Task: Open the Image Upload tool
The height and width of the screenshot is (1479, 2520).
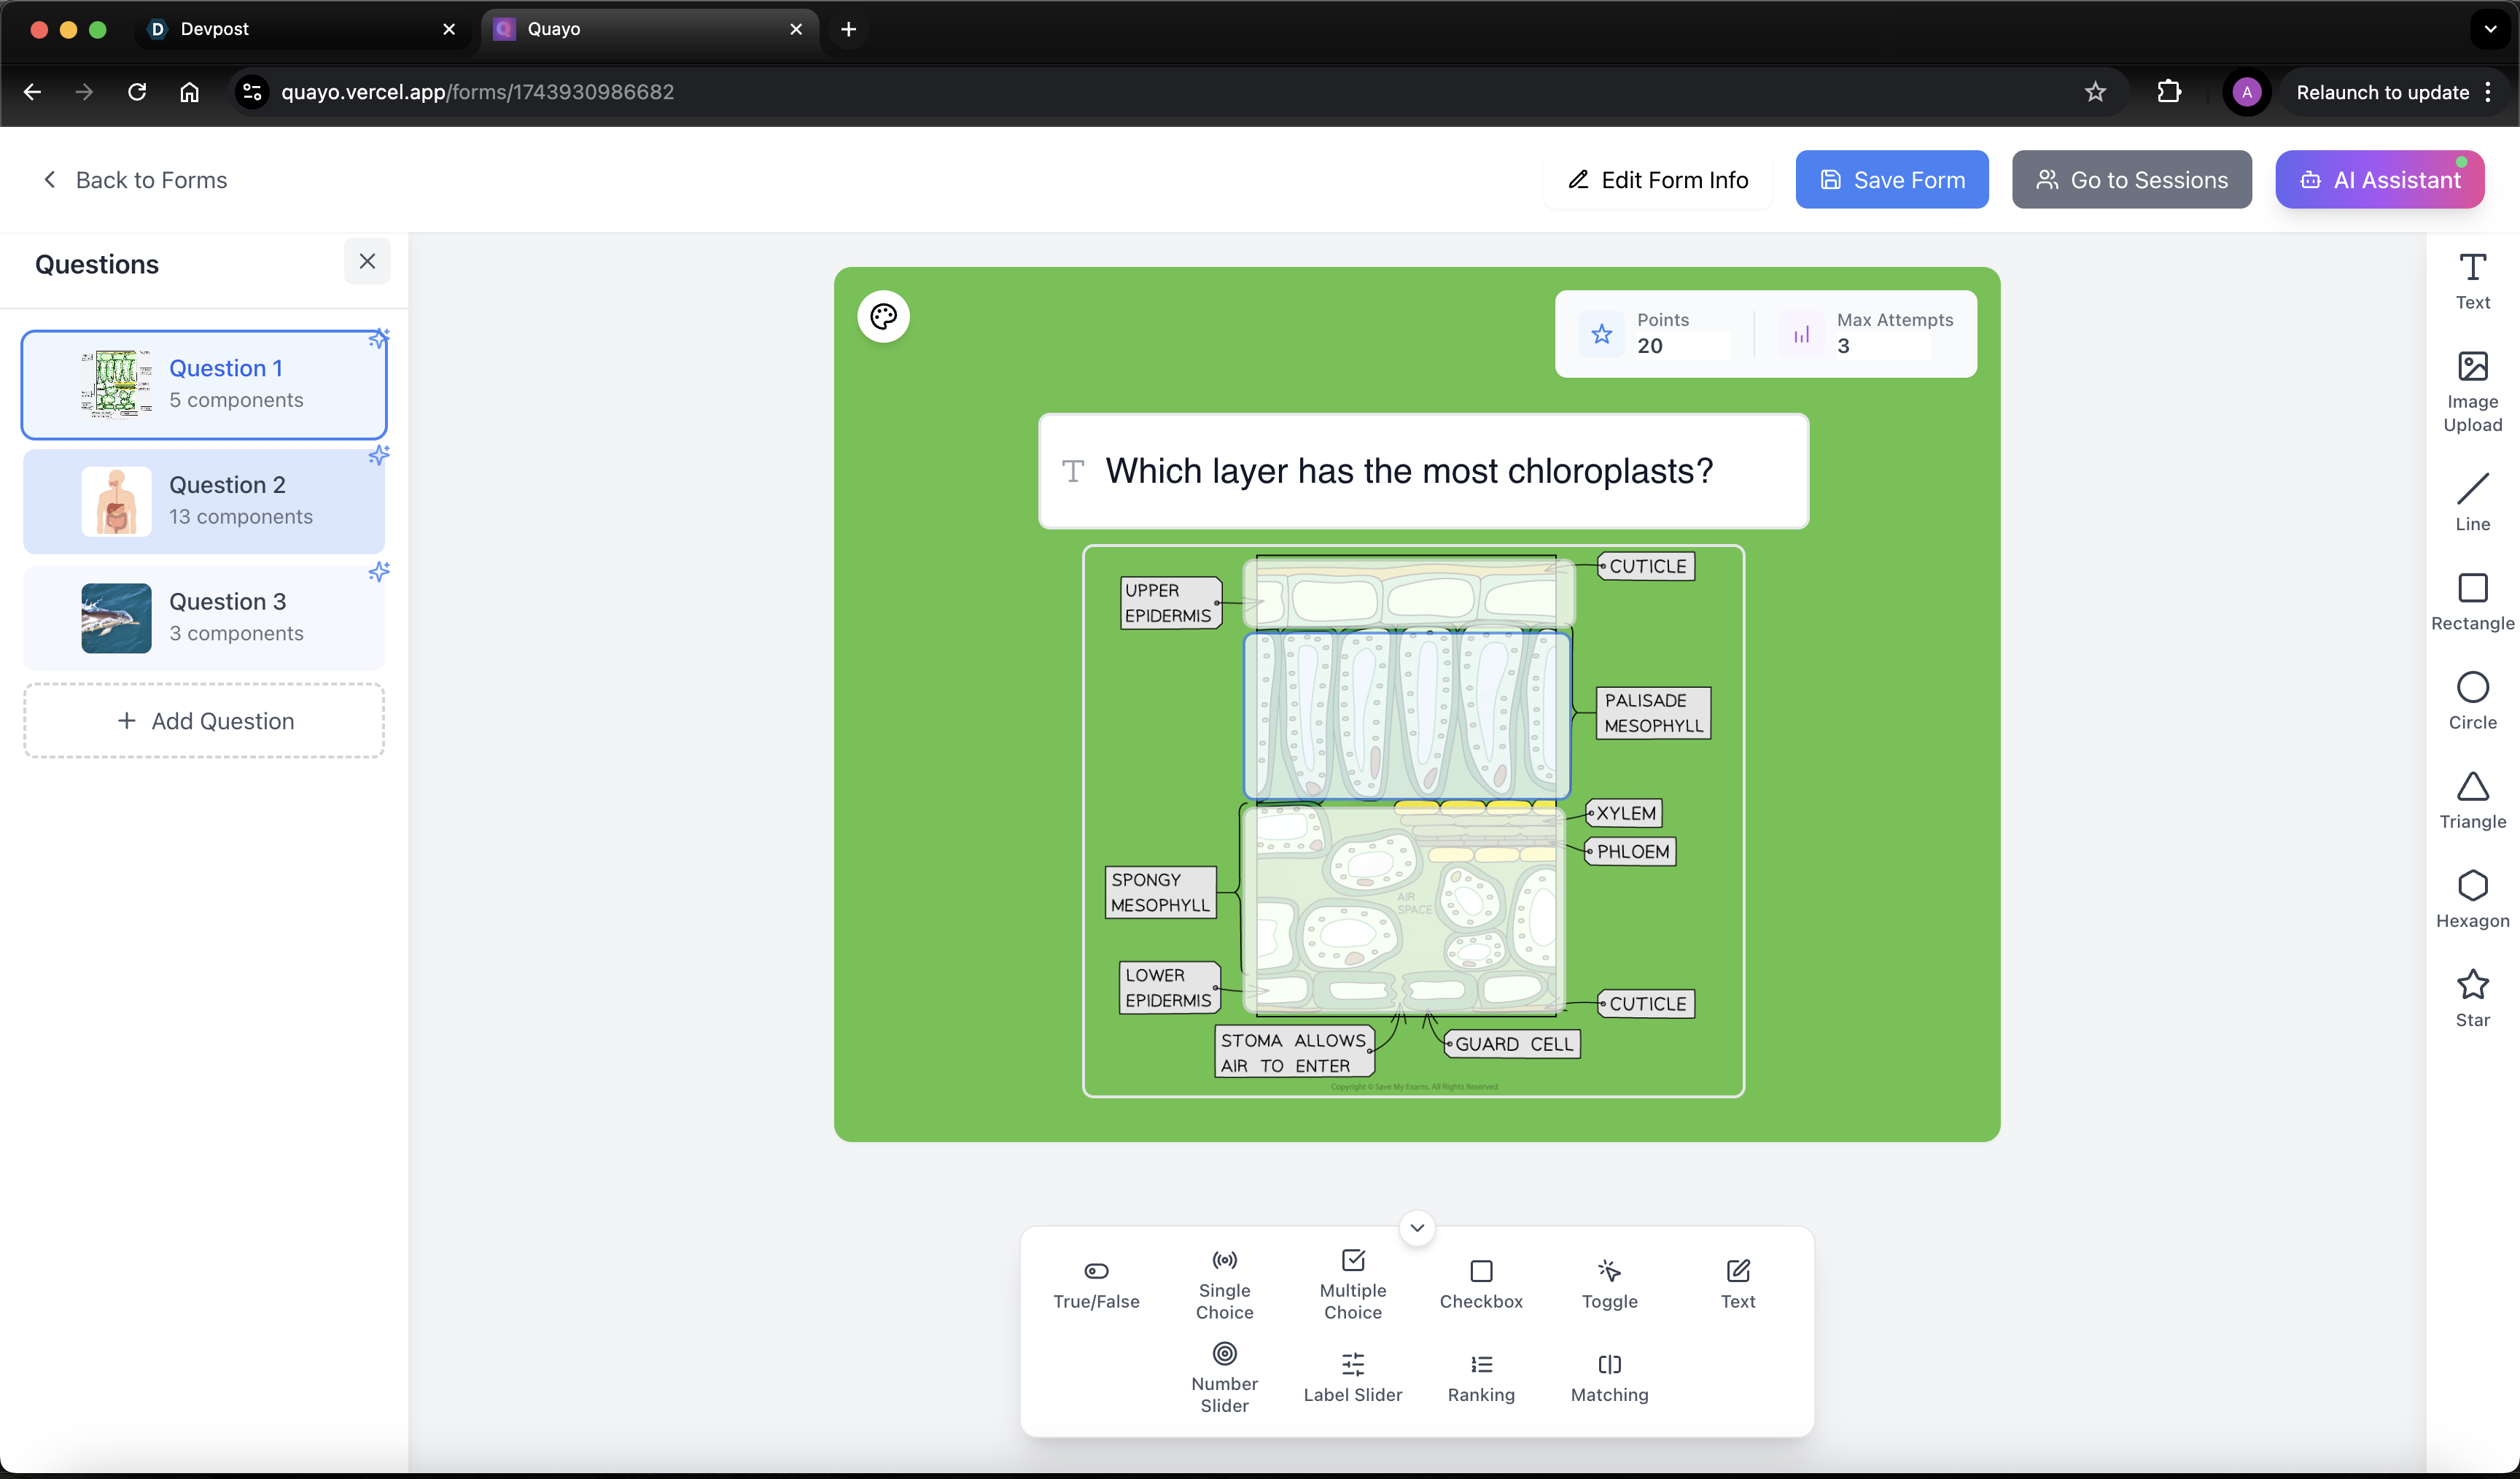Action: click(2471, 390)
